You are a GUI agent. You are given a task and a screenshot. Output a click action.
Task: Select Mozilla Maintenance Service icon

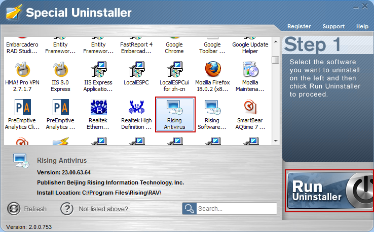point(250,69)
